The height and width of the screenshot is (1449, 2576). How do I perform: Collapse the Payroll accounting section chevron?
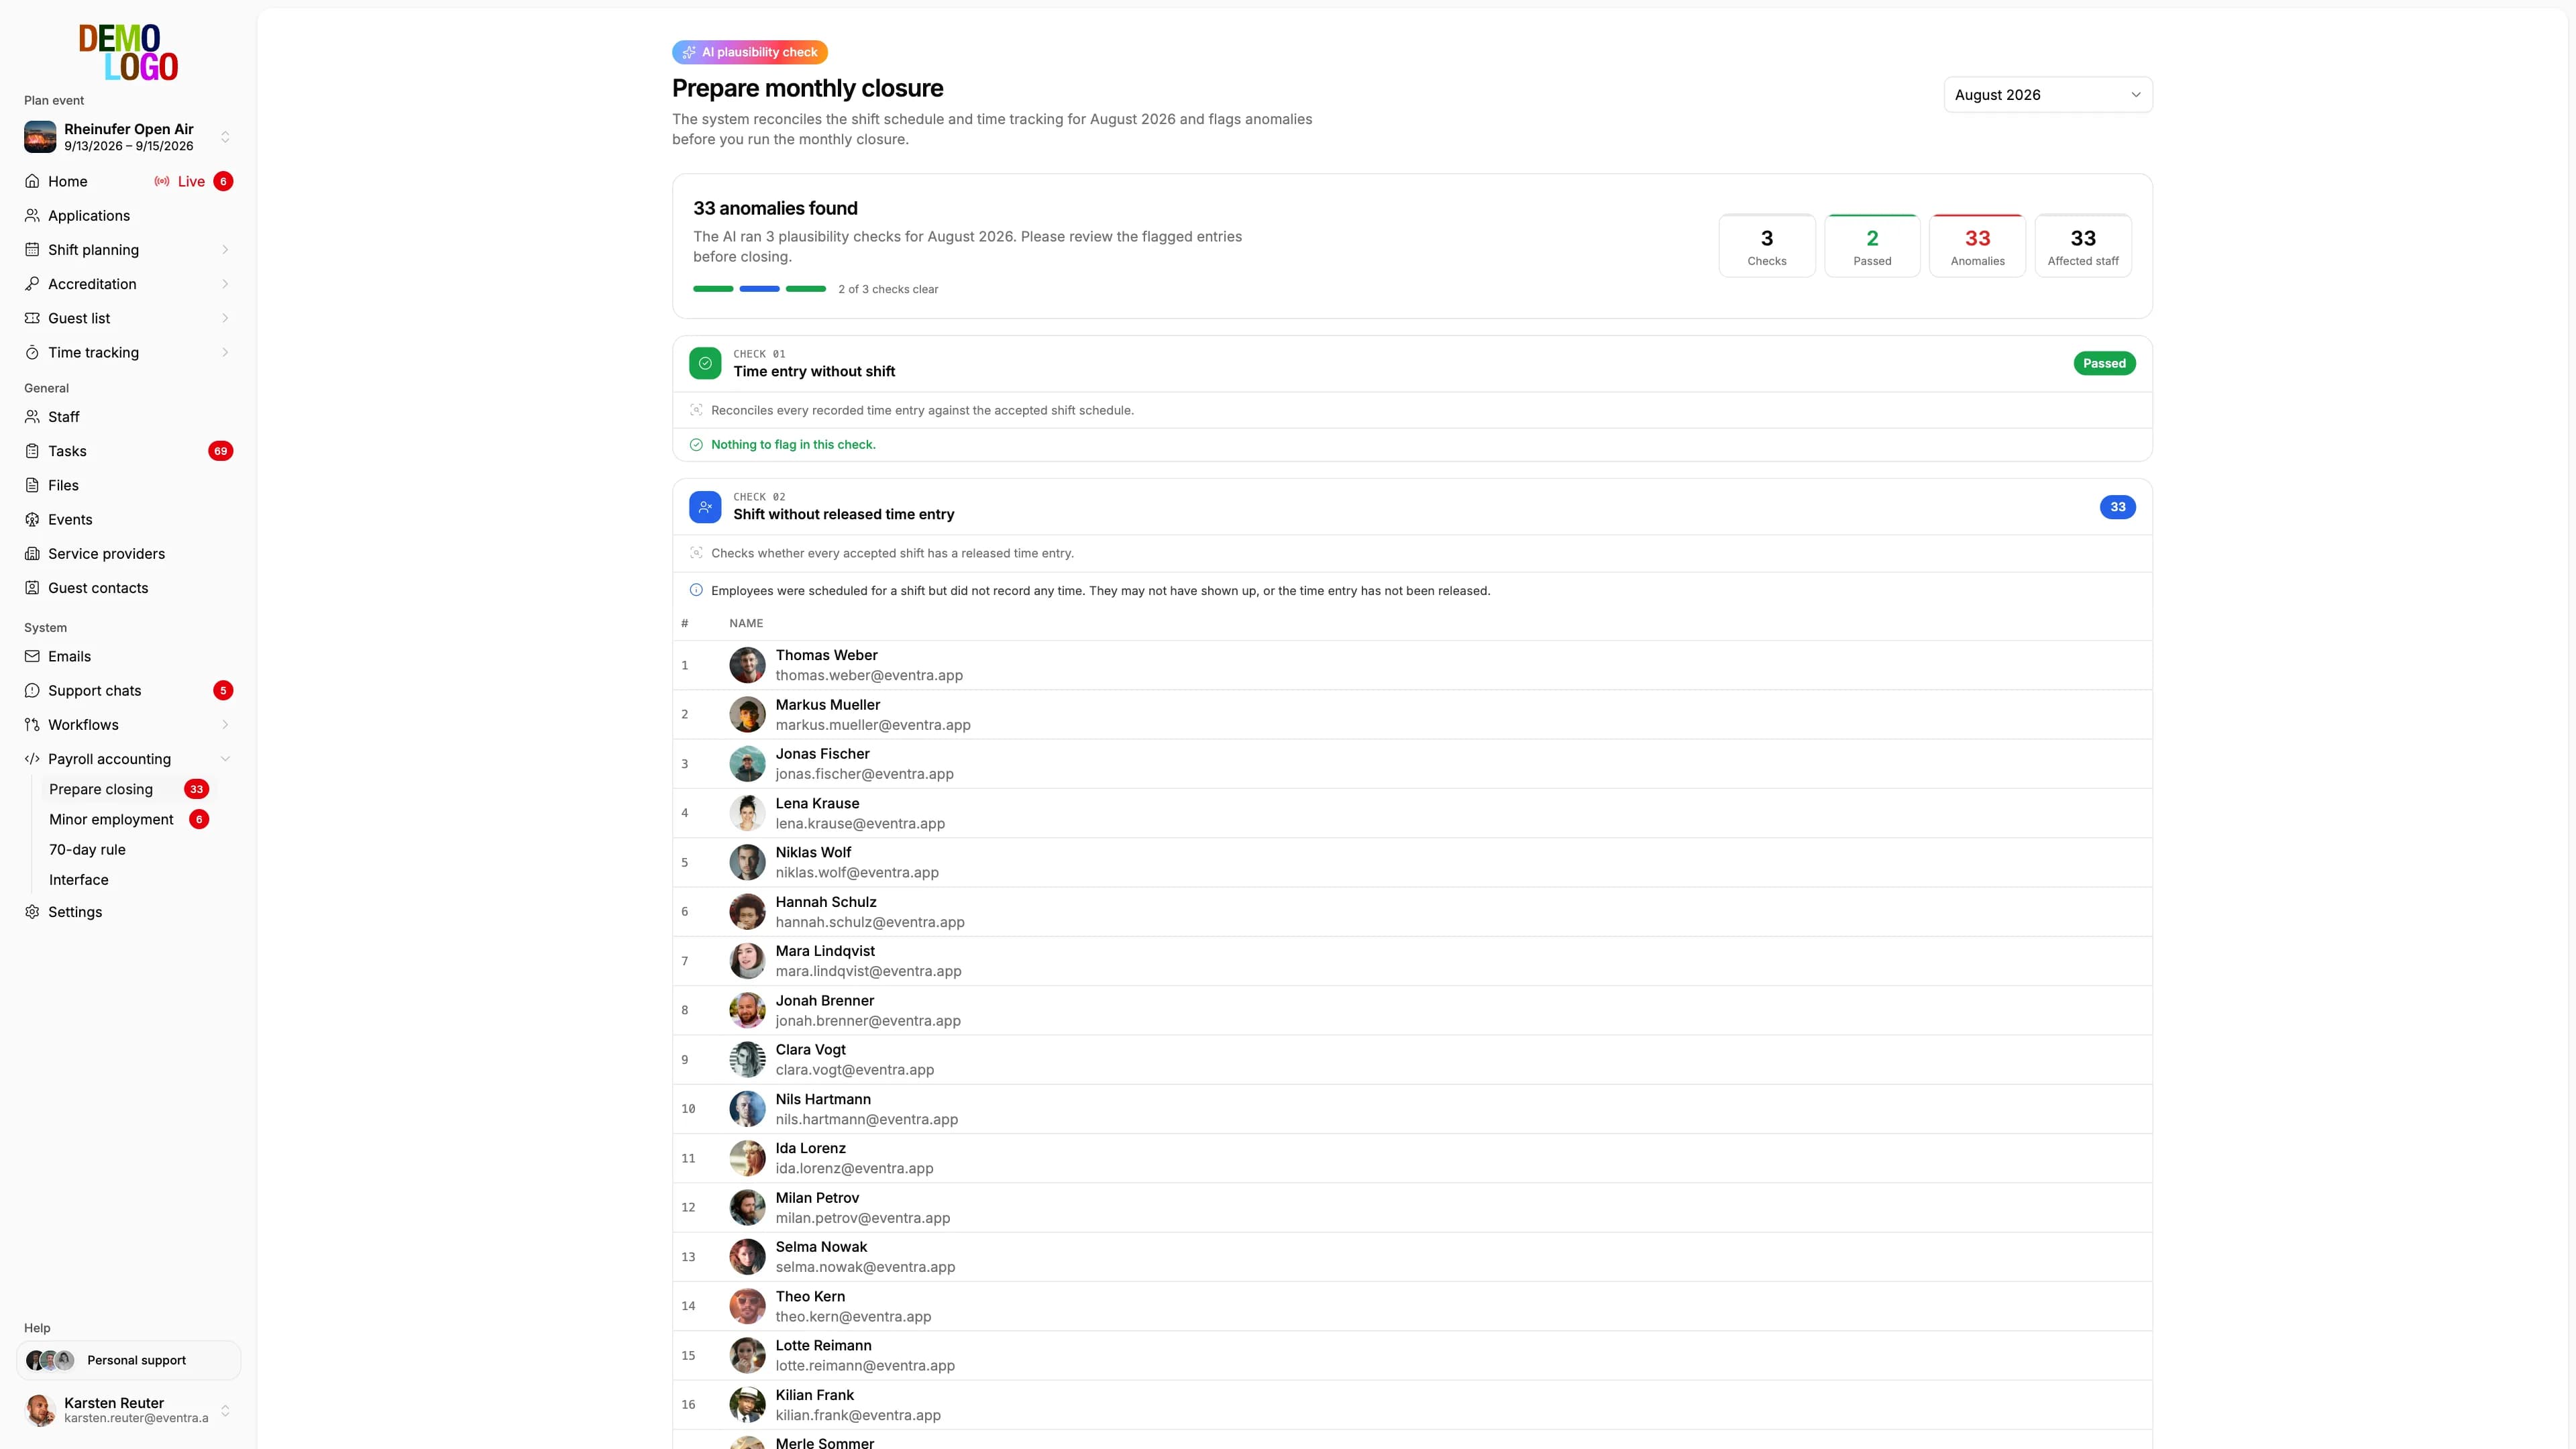225,759
